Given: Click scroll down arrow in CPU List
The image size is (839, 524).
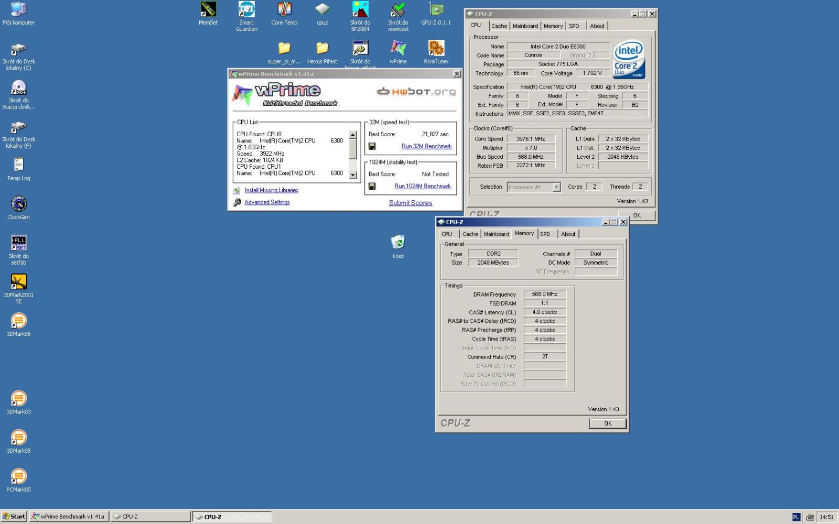Looking at the screenshot, I should [x=353, y=175].
